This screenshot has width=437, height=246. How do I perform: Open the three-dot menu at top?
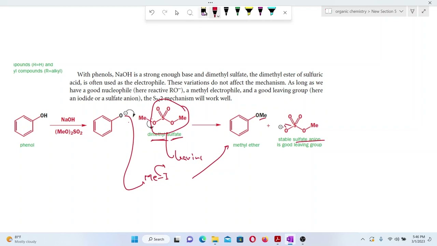(x=210, y=3)
